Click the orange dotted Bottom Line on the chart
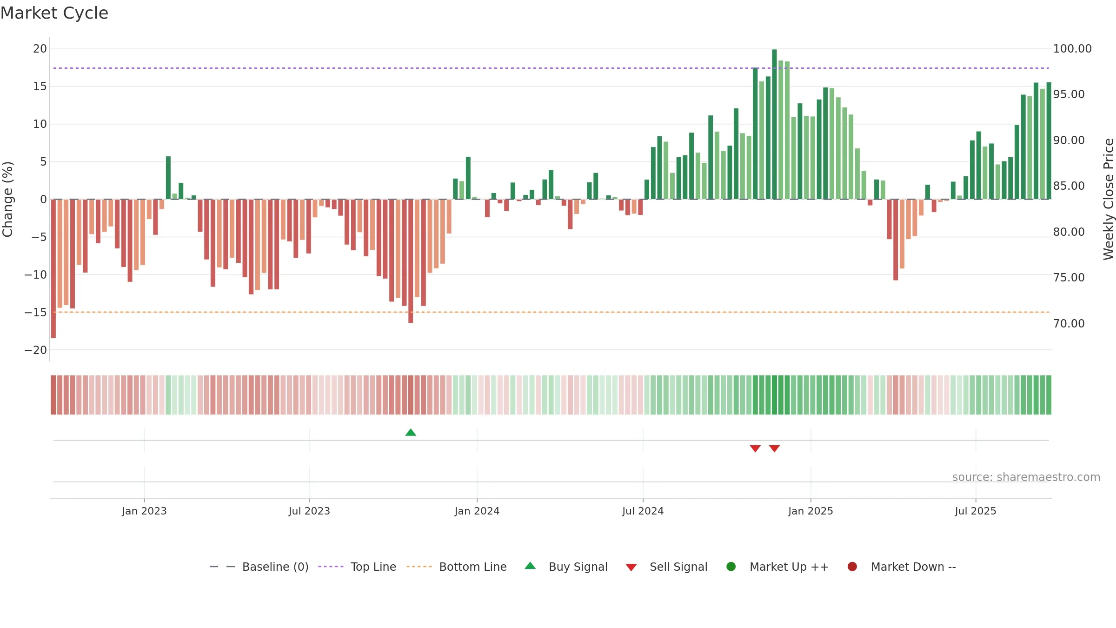The height and width of the screenshot is (628, 1116). (551, 312)
